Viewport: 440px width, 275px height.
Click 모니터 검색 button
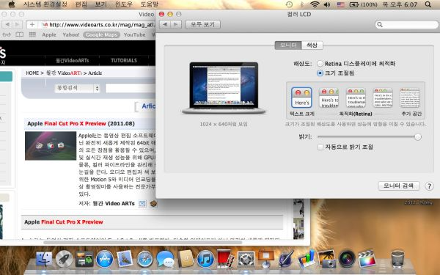[399, 186]
